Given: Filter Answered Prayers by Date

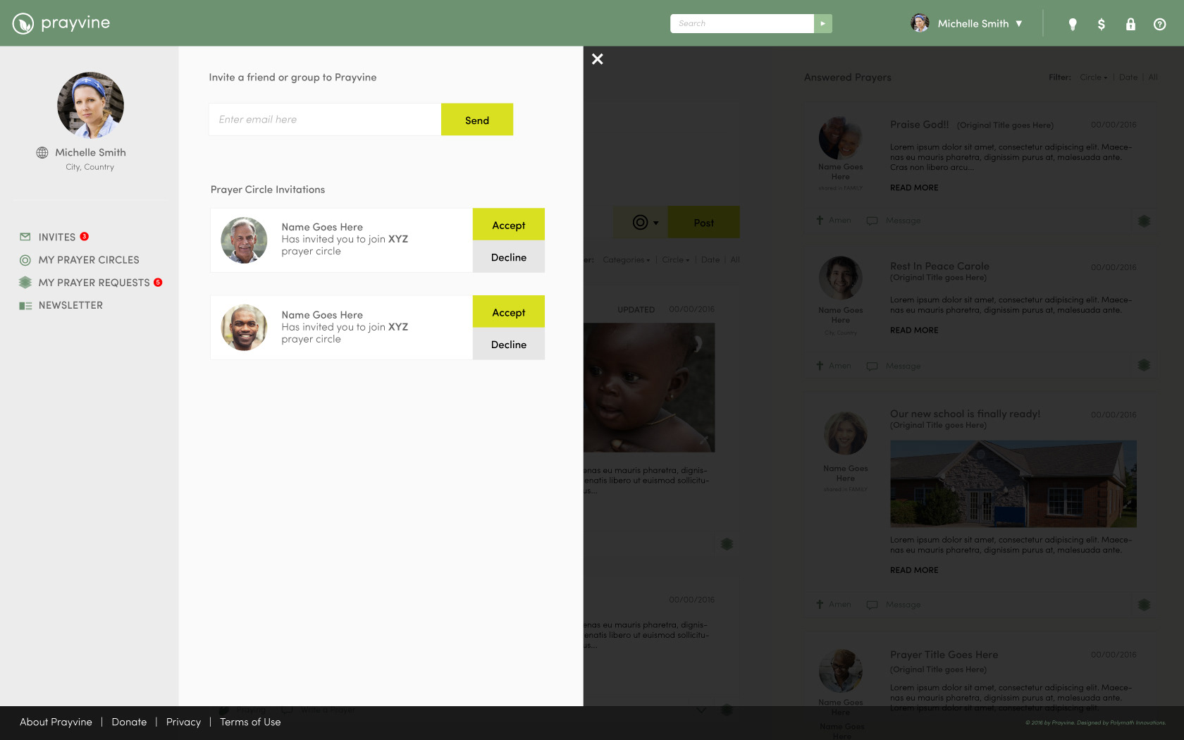Looking at the screenshot, I should point(1128,78).
